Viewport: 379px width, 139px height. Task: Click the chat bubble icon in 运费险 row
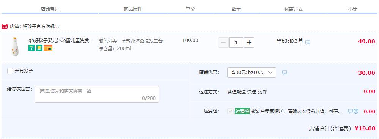point(350,111)
